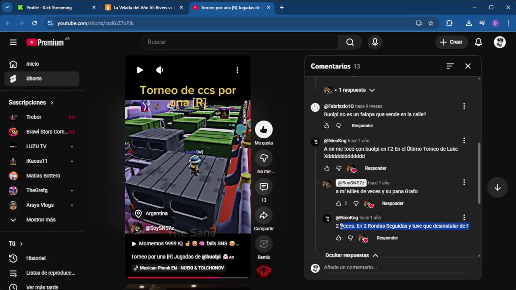
Task: Reply to NicoKng's '2 veces' comment
Action: click(x=387, y=238)
